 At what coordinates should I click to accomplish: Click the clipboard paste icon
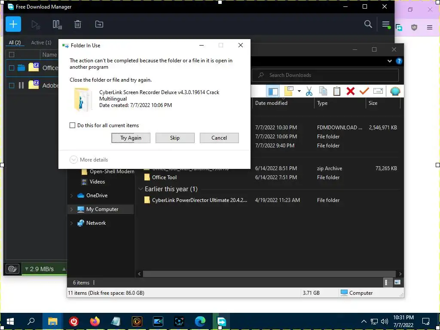point(337,91)
